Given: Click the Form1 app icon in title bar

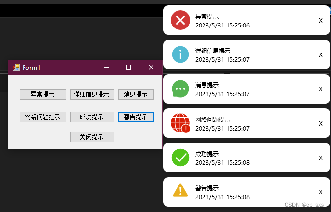Looking at the screenshot, I should (x=16, y=67).
